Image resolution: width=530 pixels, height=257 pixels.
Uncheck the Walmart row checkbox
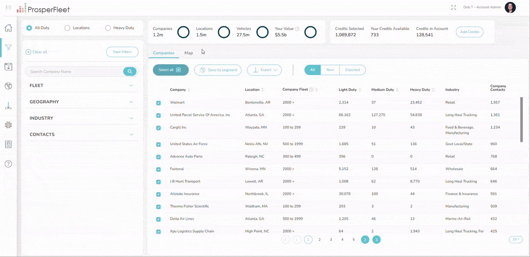pyautogui.click(x=159, y=103)
